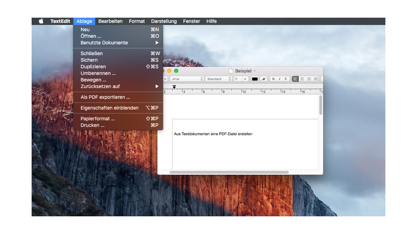Viewport: 417px width, 234px height.
Task: Toggle italic formatting
Action: (x=279, y=79)
